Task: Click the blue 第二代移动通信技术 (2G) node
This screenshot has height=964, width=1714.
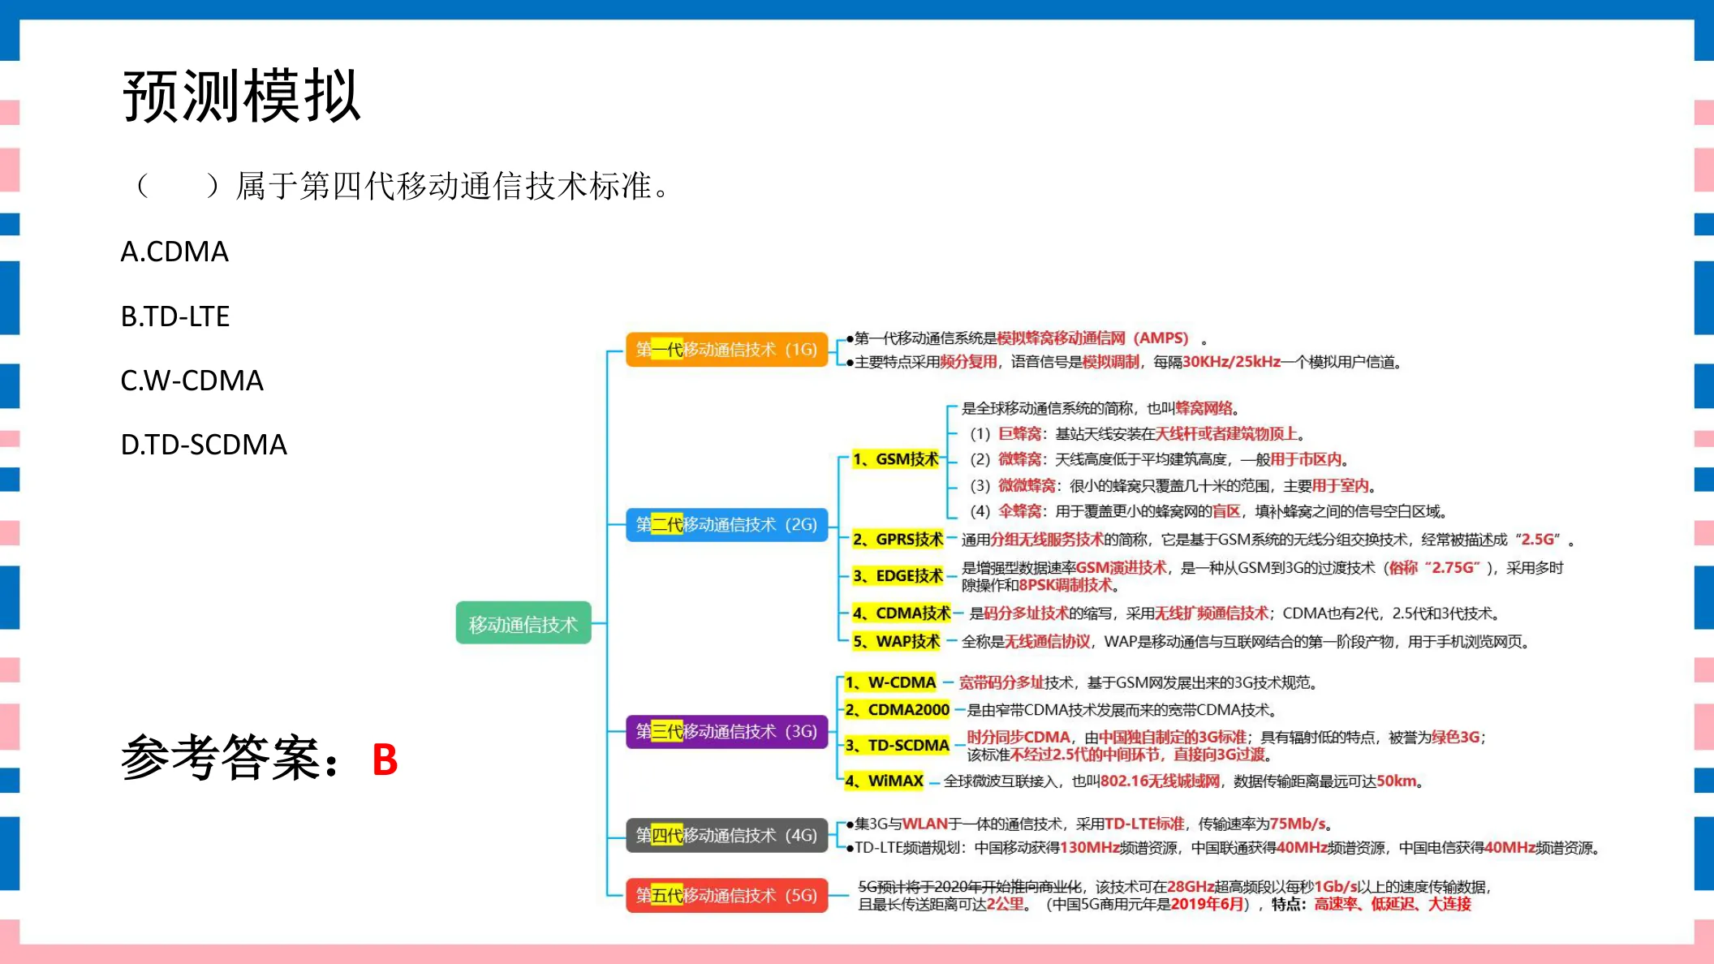Action: (x=726, y=525)
